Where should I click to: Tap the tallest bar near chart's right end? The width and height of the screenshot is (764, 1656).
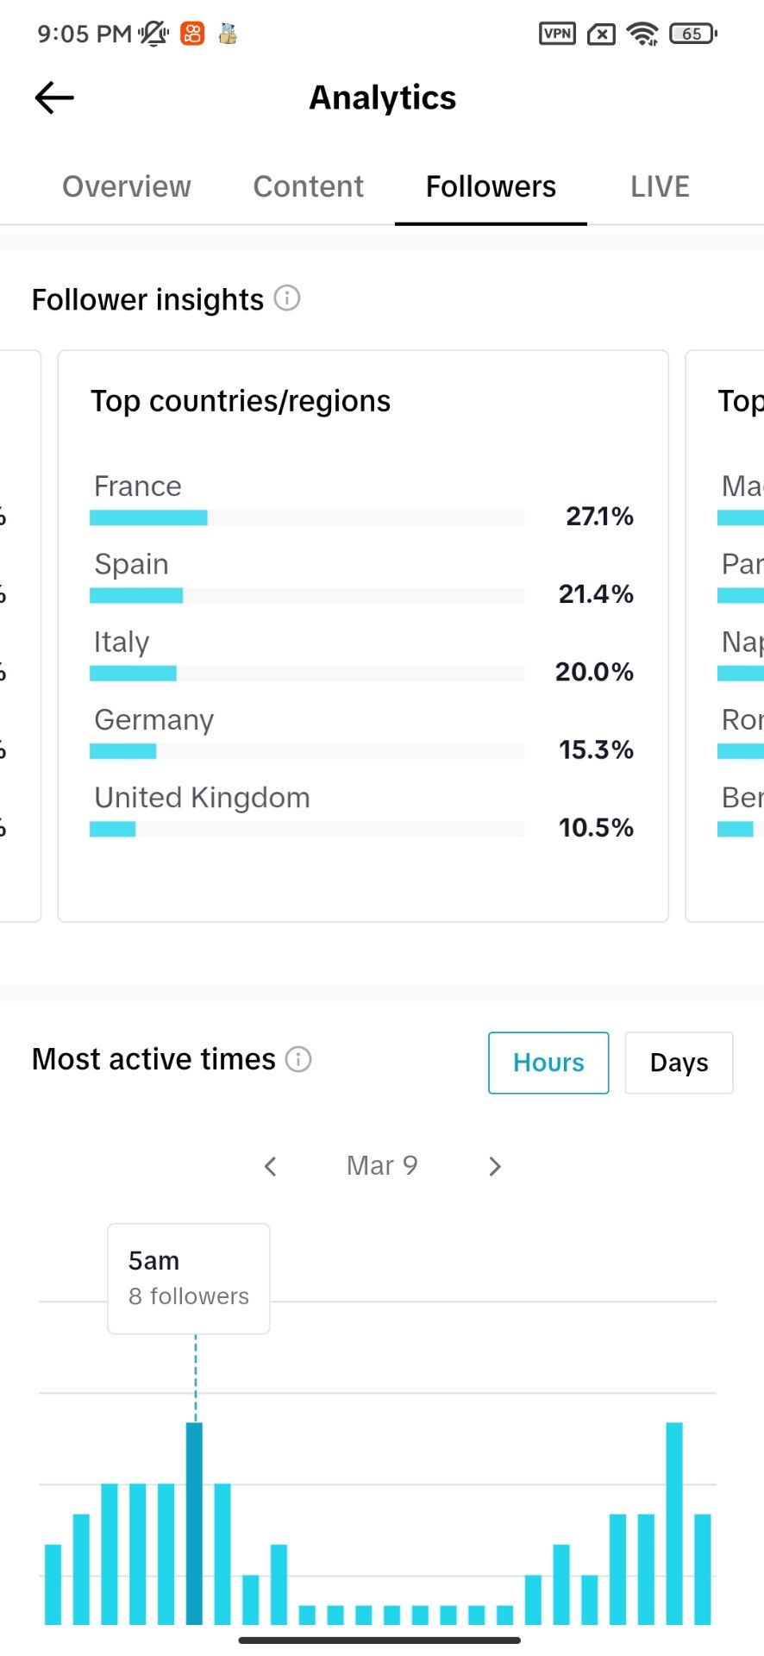674,1523
